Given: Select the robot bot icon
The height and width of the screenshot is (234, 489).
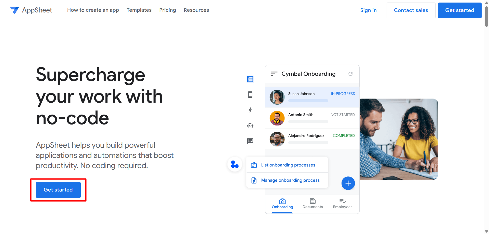Looking at the screenshot, I should [x=250, y=126].
